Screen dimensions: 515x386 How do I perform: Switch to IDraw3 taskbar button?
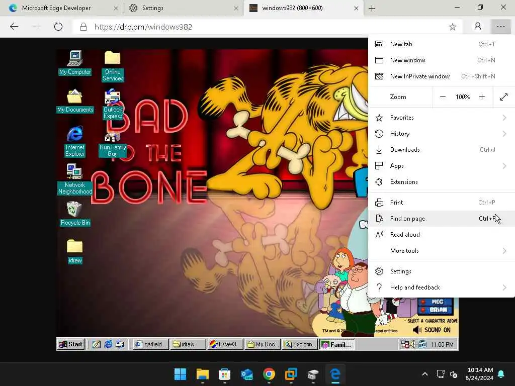(225, 344)
